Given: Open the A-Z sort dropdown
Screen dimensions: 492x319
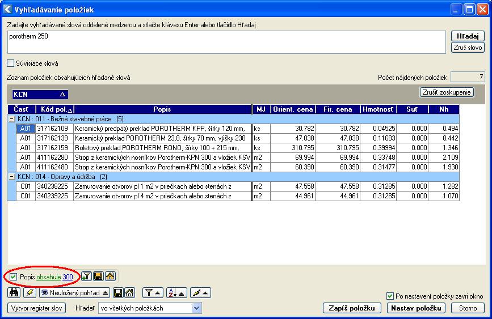Looking at the screenshot, I should pyautogui.click(x=176, y=293).
